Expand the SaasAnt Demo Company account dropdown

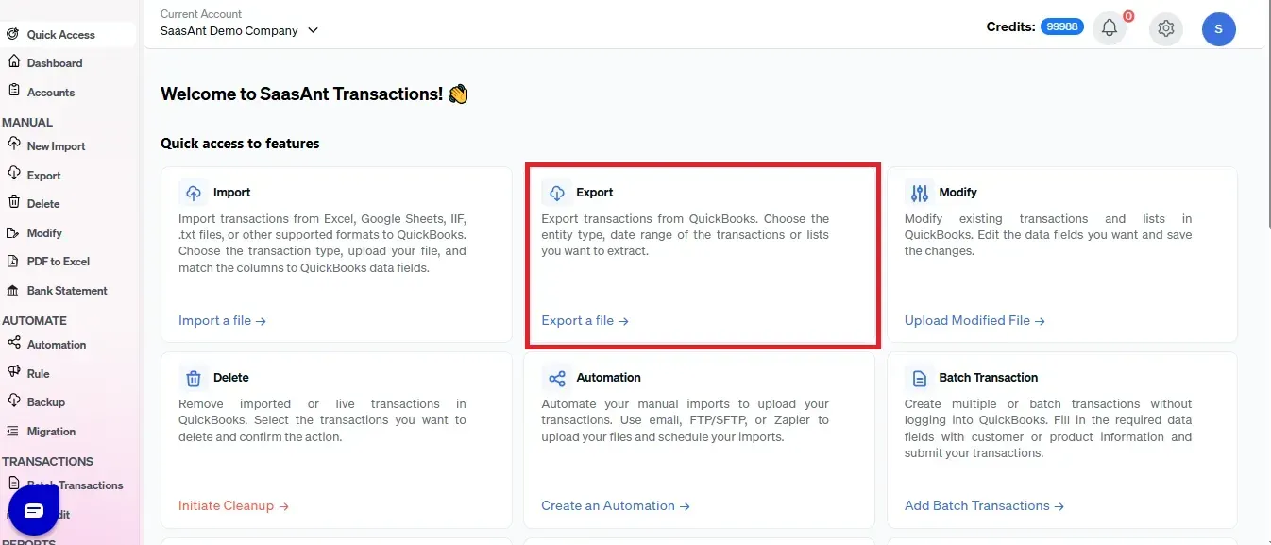click(x=239, y=30)
